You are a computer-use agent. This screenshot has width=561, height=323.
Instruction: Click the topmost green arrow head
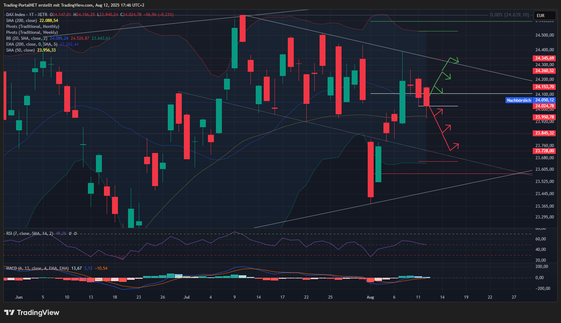coord(455,60)
